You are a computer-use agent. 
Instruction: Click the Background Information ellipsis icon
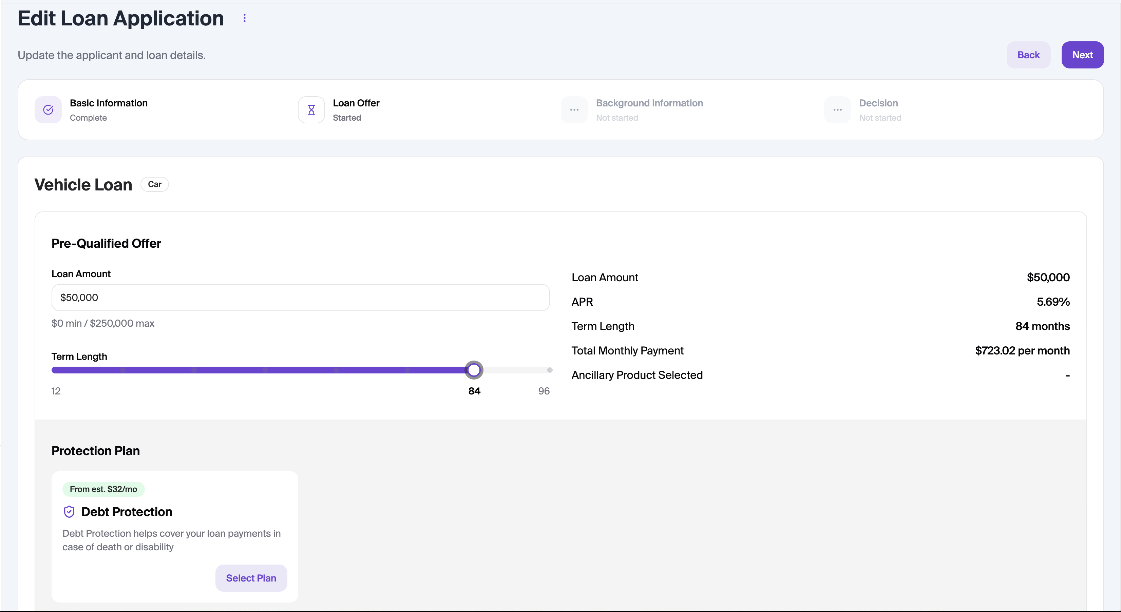(574, 110)
